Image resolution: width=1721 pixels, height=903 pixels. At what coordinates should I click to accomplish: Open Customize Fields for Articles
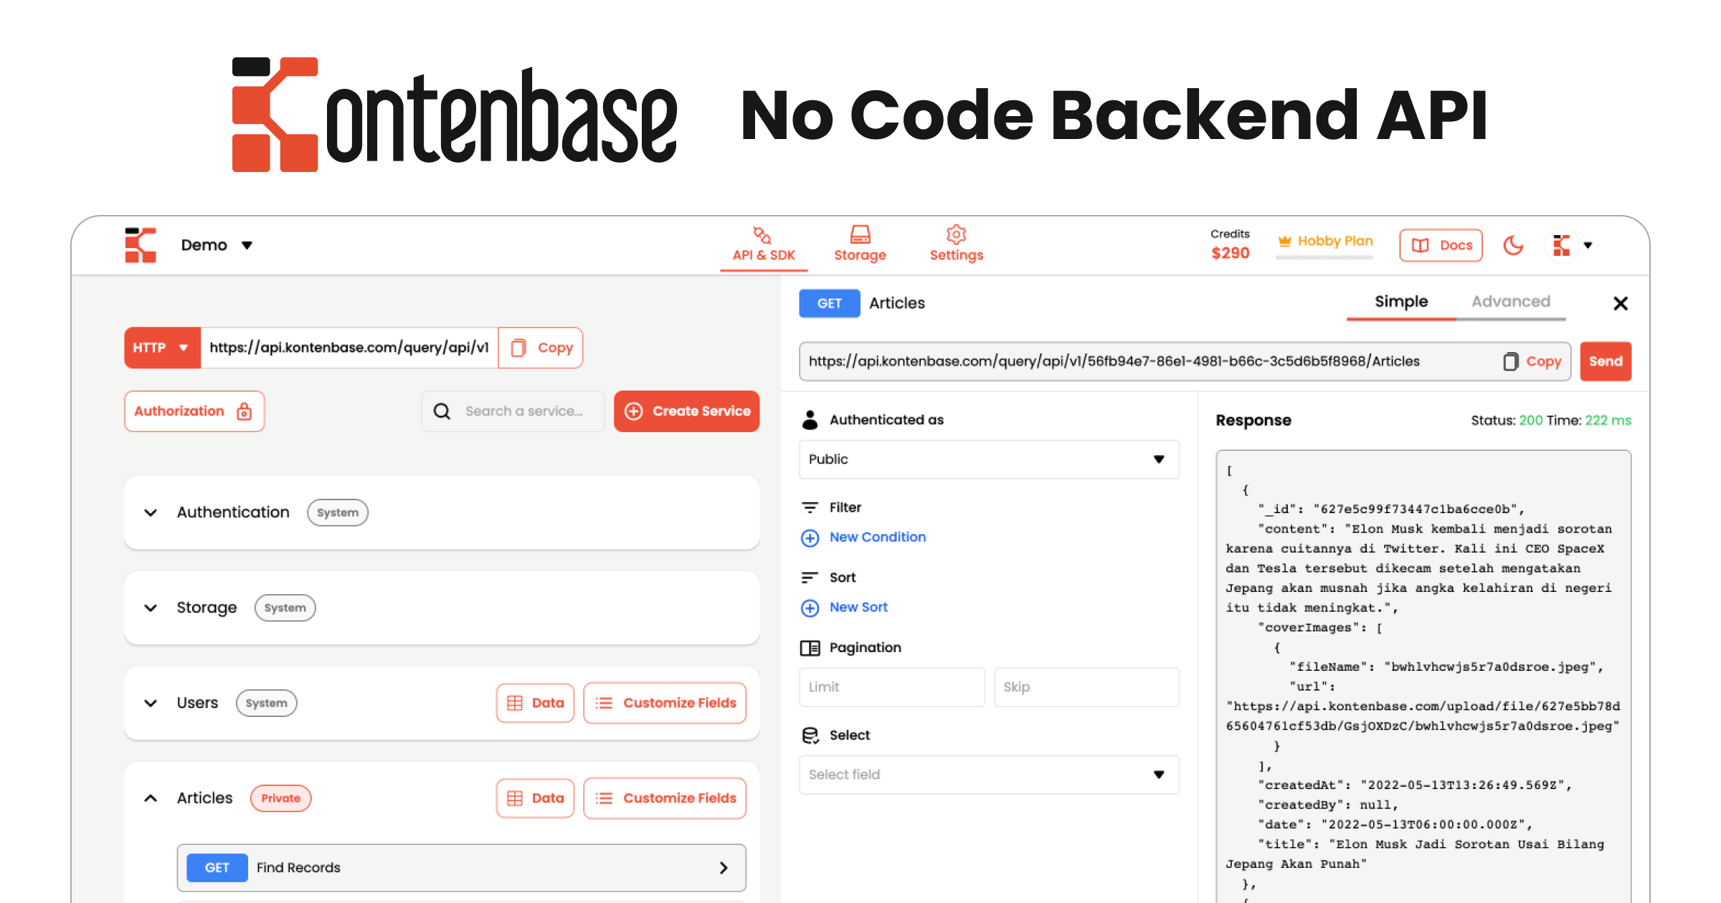tap(664, 798)
